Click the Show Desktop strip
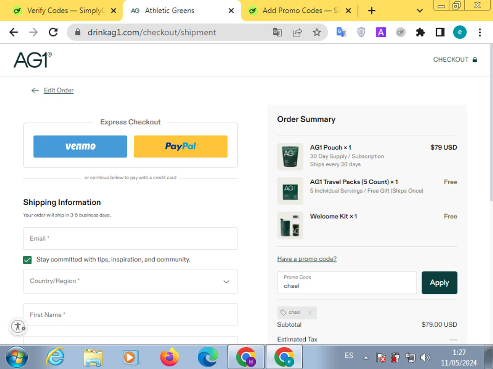493x369 pixels. 488,357
